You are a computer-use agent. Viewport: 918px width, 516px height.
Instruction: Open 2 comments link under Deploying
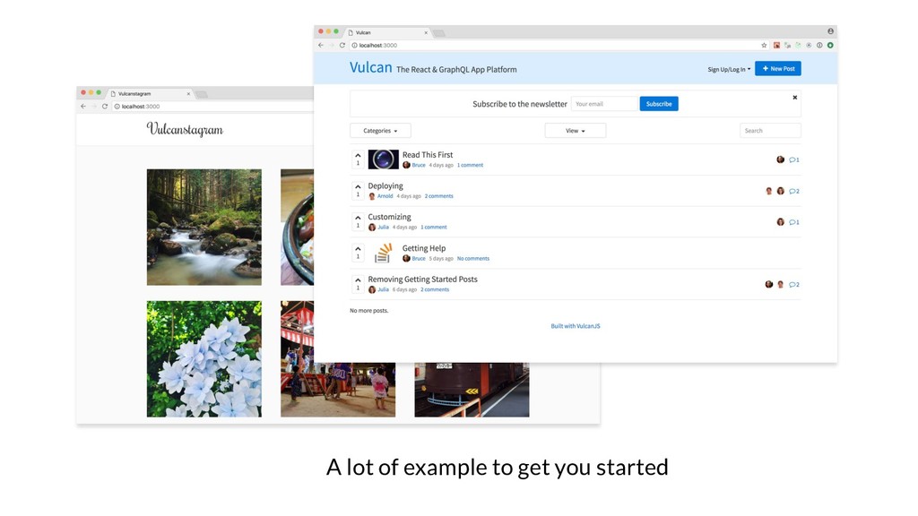[438, 196]
